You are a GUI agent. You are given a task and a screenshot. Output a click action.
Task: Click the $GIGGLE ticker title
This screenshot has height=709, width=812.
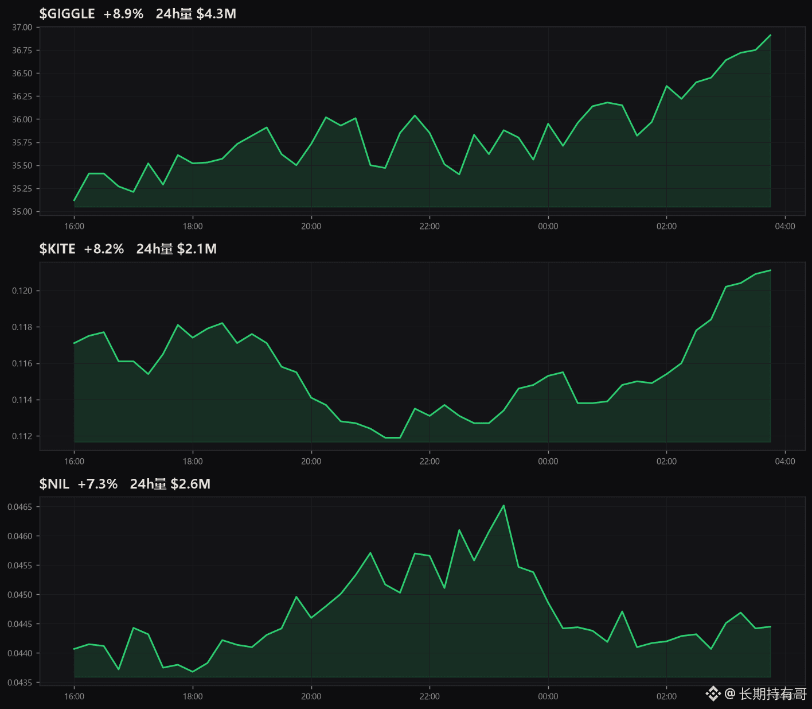coord(67,14)
